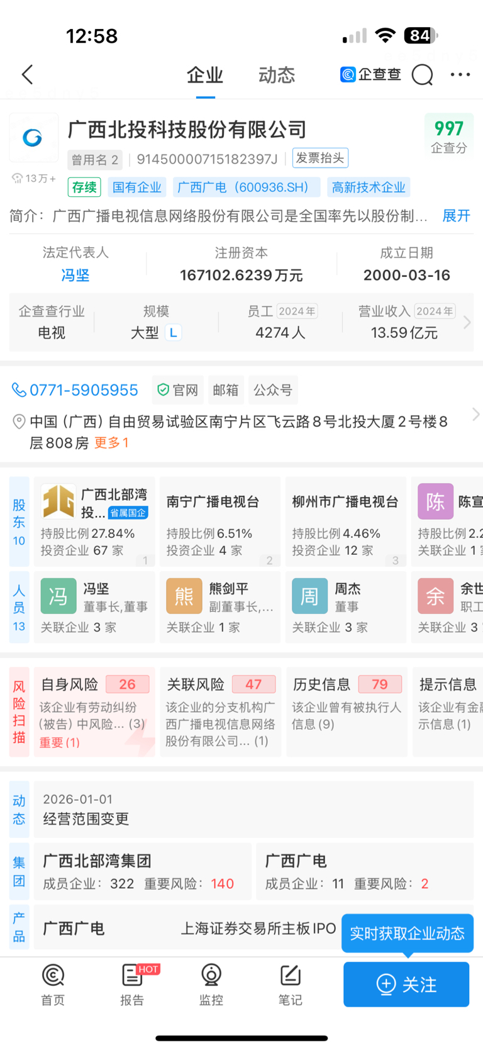Open 历史信息 79 card

click(347, 712)
